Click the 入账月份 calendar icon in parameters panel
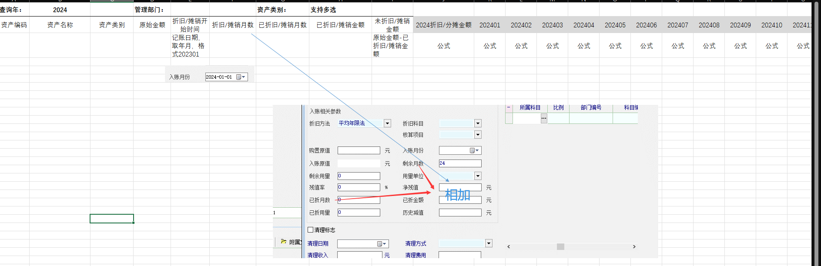Viewport: 821px width, 266px height. pos(474,150)
